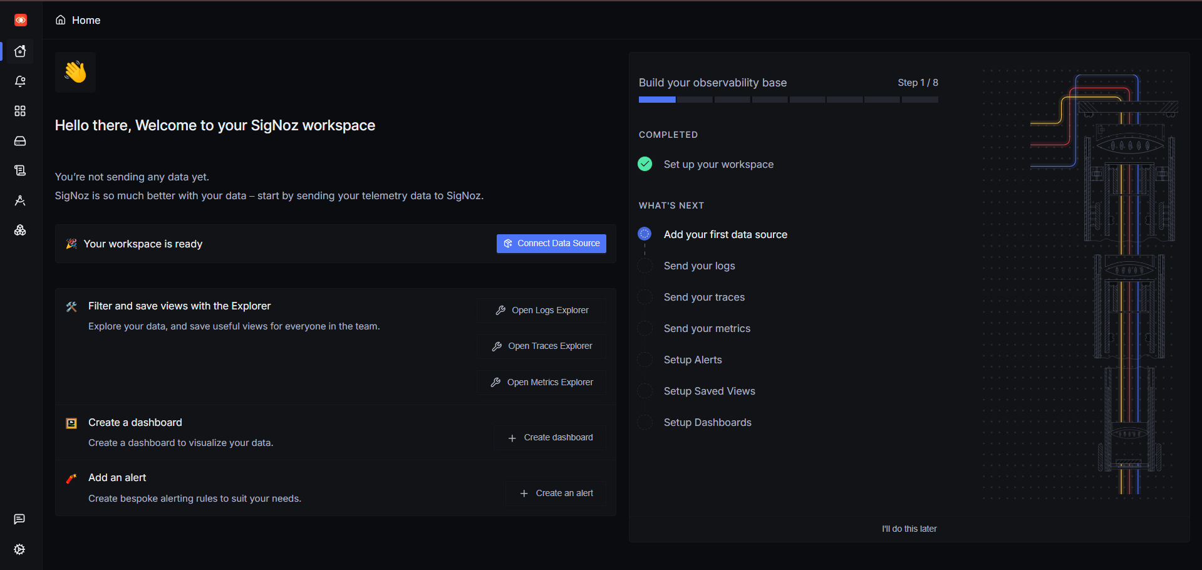
Task: Click the Add an alert heading
Action: click(117, 477)
